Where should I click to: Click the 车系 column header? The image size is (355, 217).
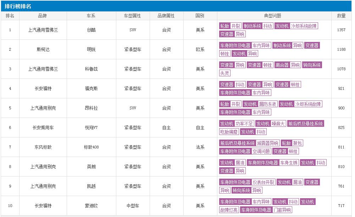click(x=91, y=16)
